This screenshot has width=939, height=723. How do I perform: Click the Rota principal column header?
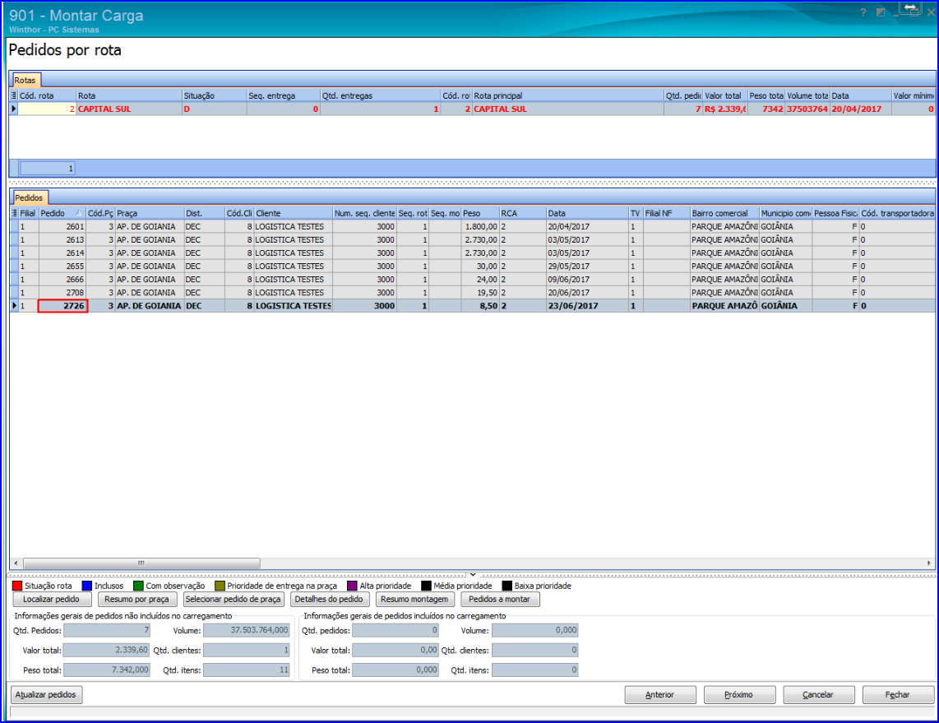[567, 95]
